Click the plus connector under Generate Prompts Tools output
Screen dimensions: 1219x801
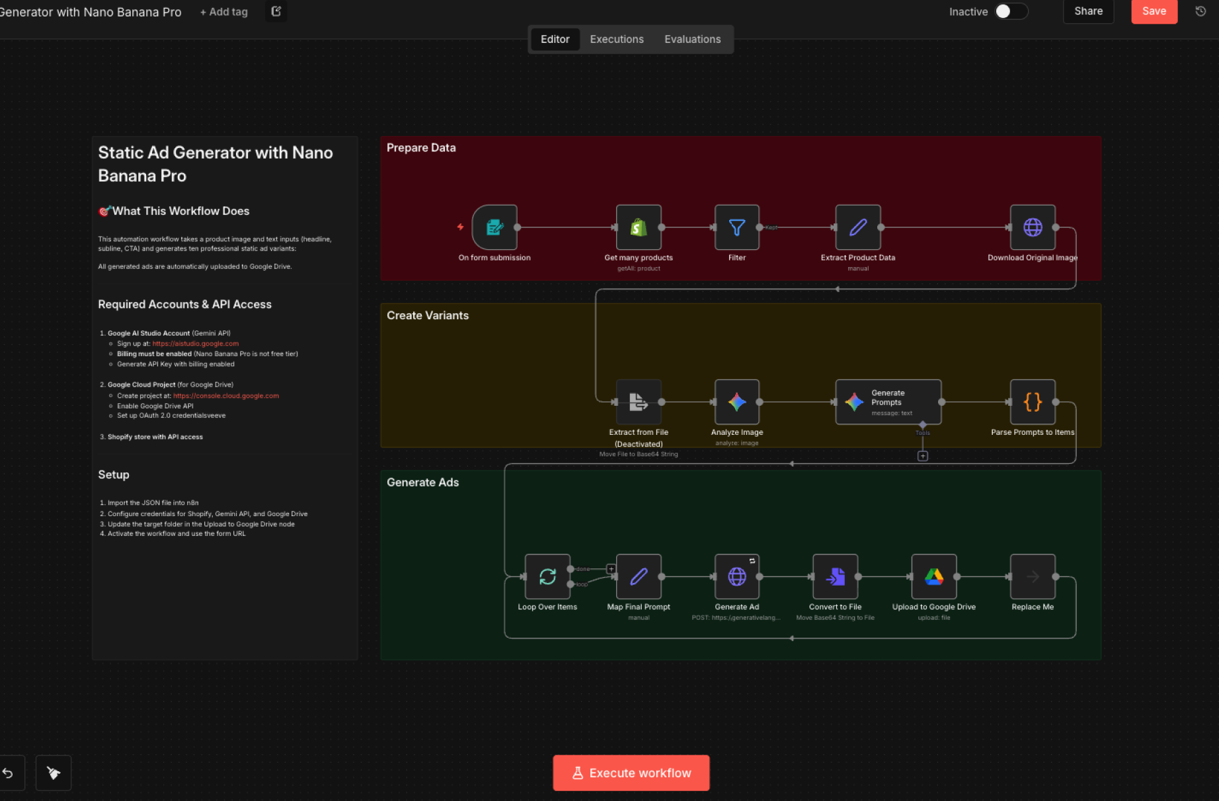[922, 455]
